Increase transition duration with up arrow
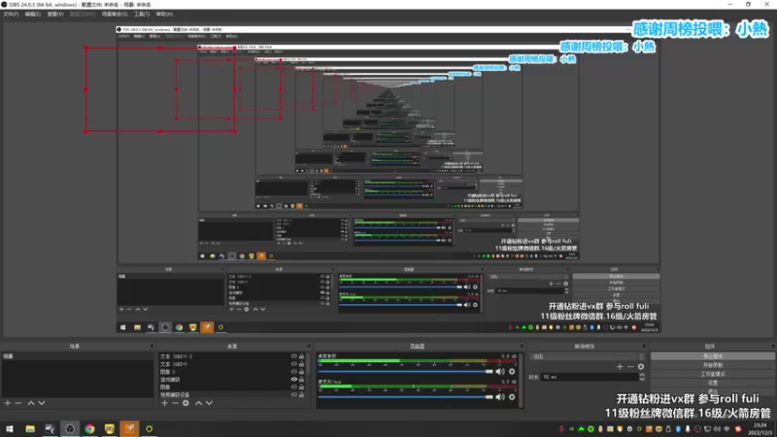The width and height of the screenshot is (777, 437). (x=642, y=375)
